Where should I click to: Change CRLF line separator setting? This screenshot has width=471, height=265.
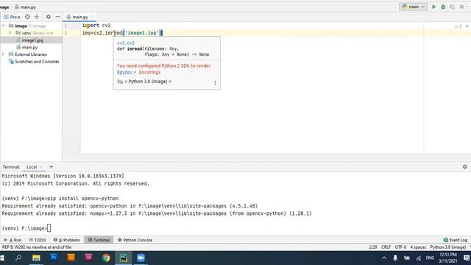386,247
